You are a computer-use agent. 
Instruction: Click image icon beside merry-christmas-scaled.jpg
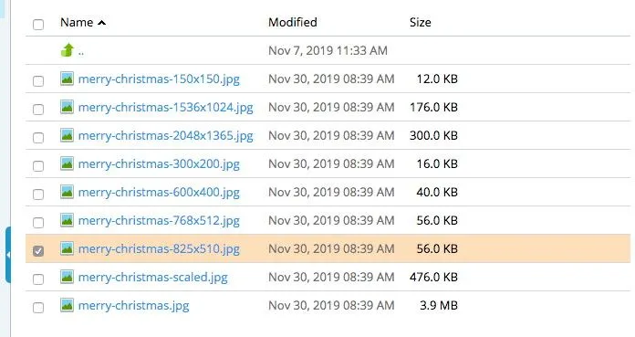coord(67,277)
